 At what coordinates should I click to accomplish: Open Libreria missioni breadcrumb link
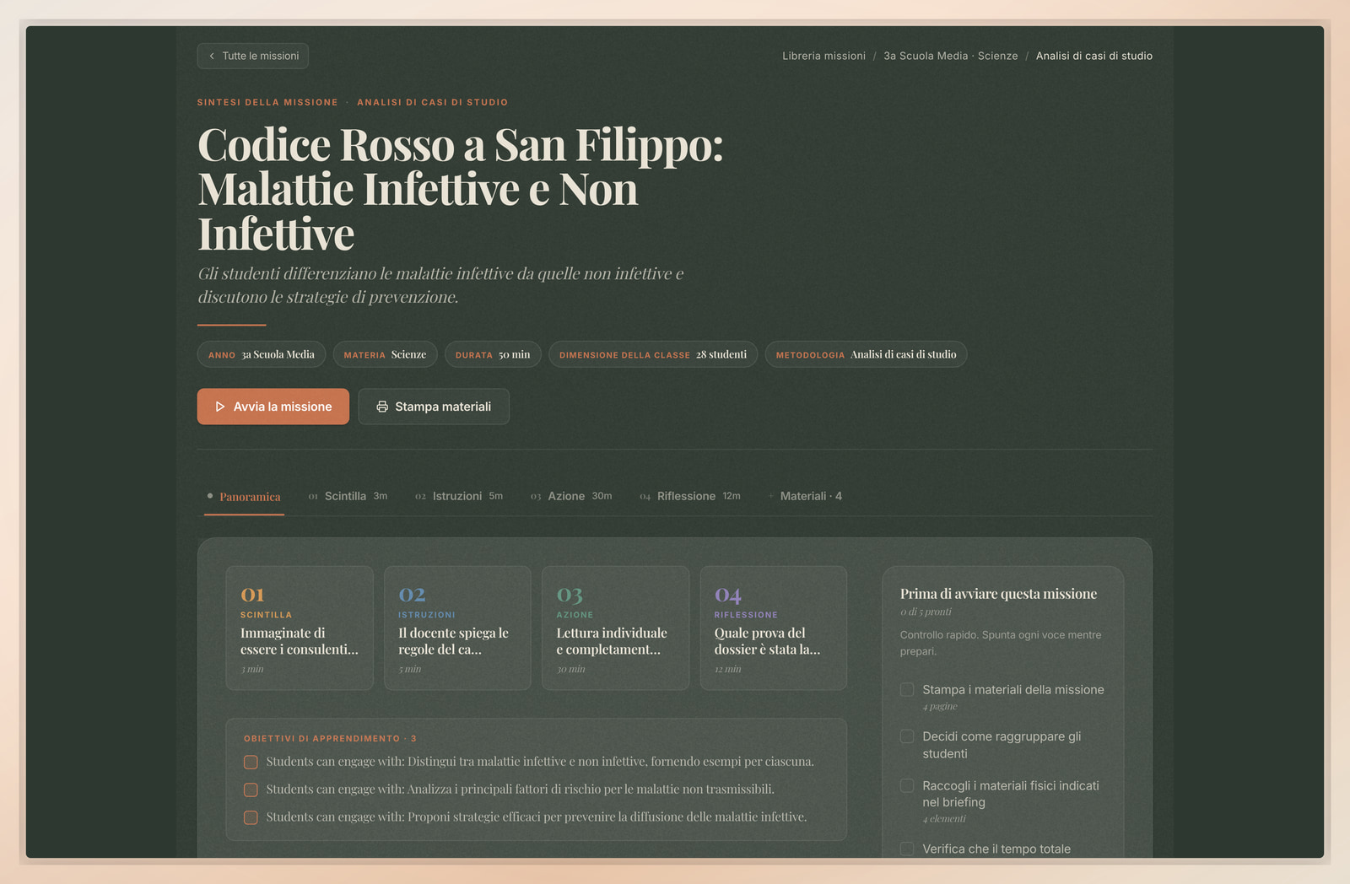823,56
